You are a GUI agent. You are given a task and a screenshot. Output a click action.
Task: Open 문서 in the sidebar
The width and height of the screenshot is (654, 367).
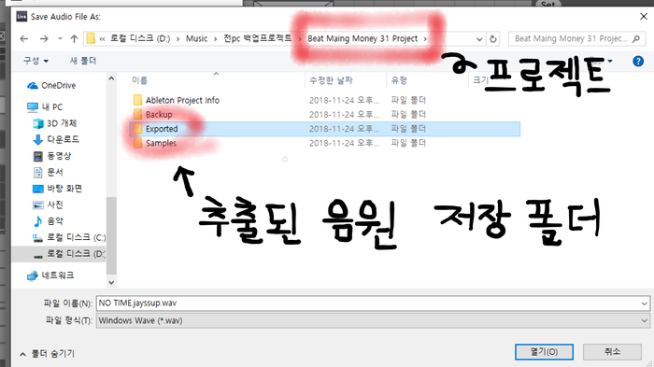click(x=48, y=172)
